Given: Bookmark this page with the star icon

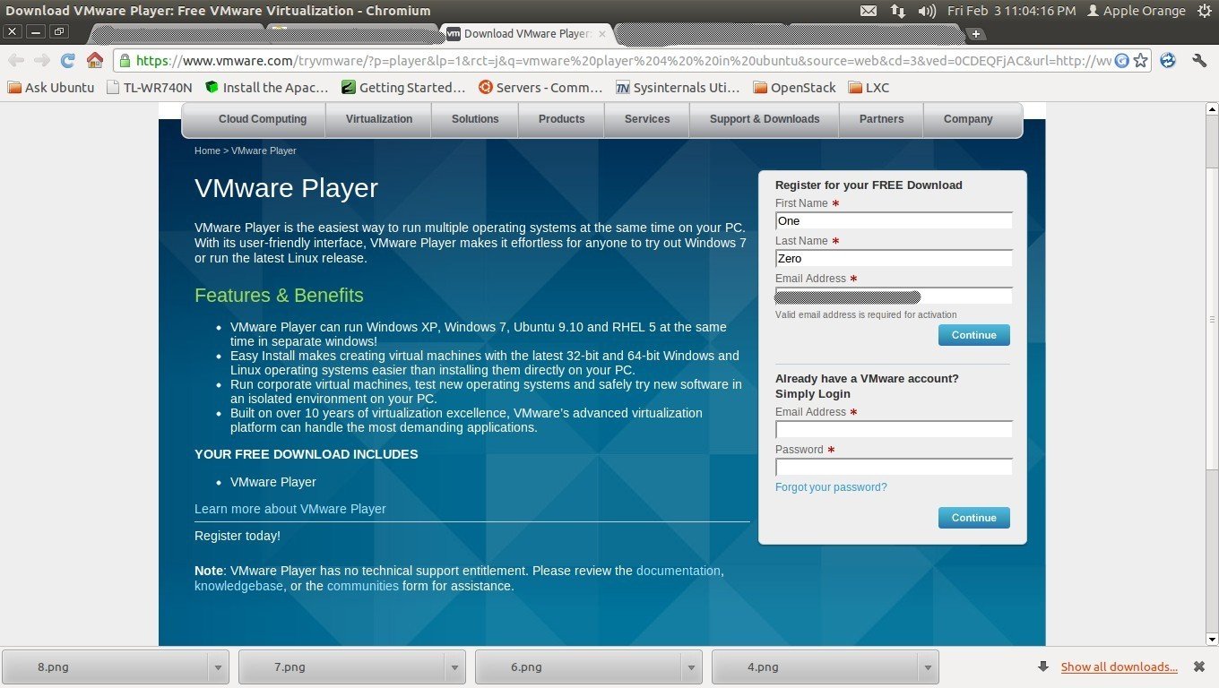Looking at the screenshot, I should [x=1140, y=61].
